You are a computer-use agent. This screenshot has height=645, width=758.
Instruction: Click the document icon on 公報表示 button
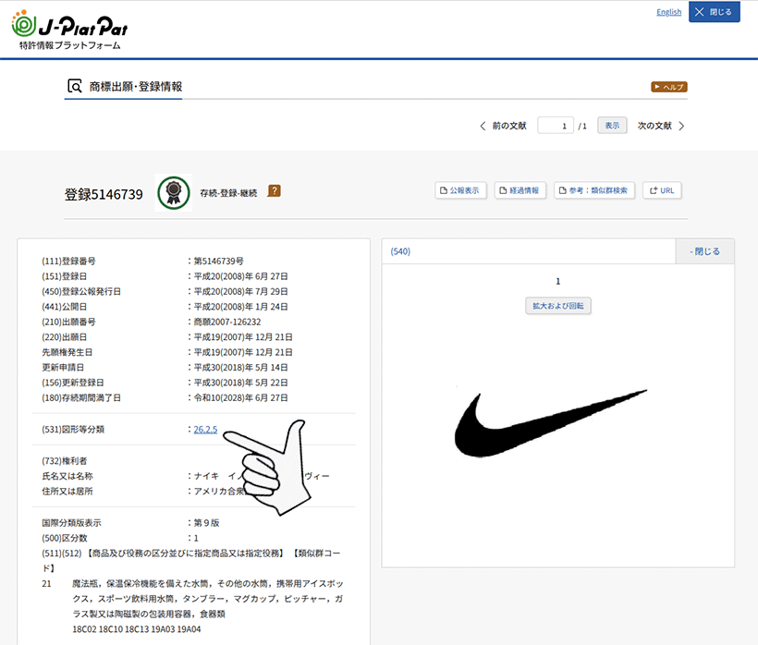(x=444, y=190)
